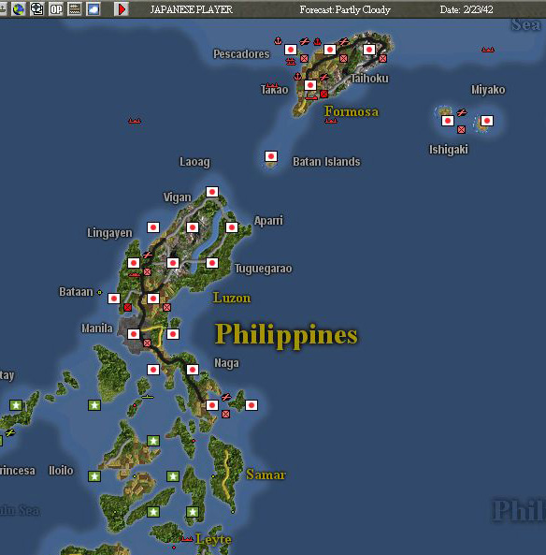Click the yellow-green dot next to Bataan label
This screenshot has height=555, width=546.
[100, 292]
